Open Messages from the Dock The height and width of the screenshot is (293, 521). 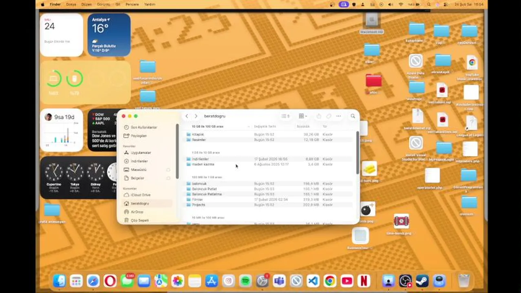pyautogui.click(x=127, y=281)
